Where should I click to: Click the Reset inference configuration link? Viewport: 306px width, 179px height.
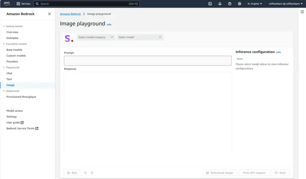[240, 59]
